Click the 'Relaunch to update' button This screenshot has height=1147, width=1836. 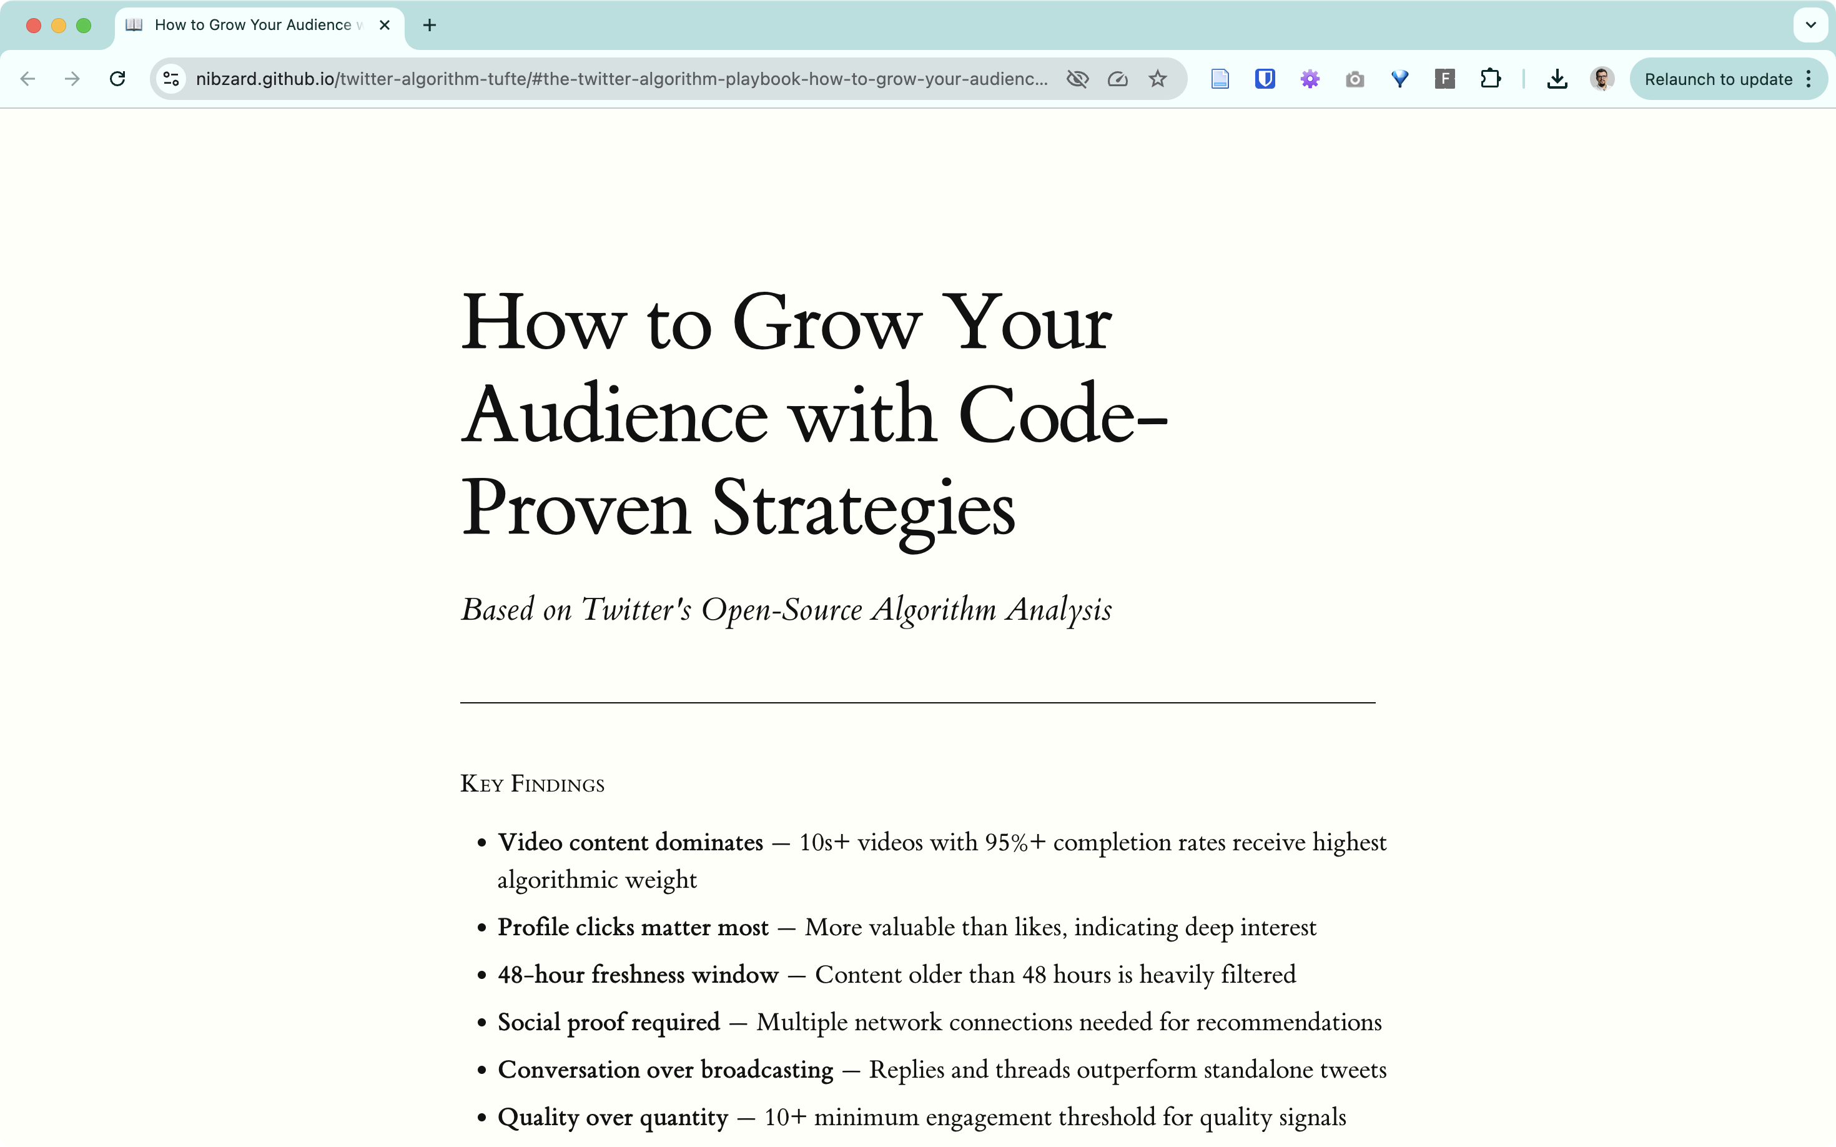tap(1719, 78)
